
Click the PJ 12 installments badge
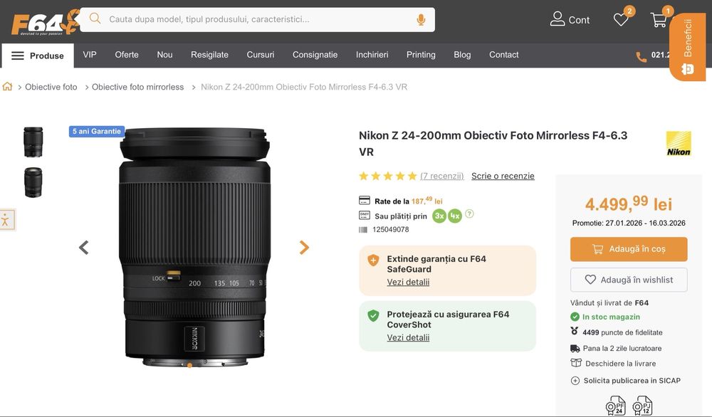642,406
